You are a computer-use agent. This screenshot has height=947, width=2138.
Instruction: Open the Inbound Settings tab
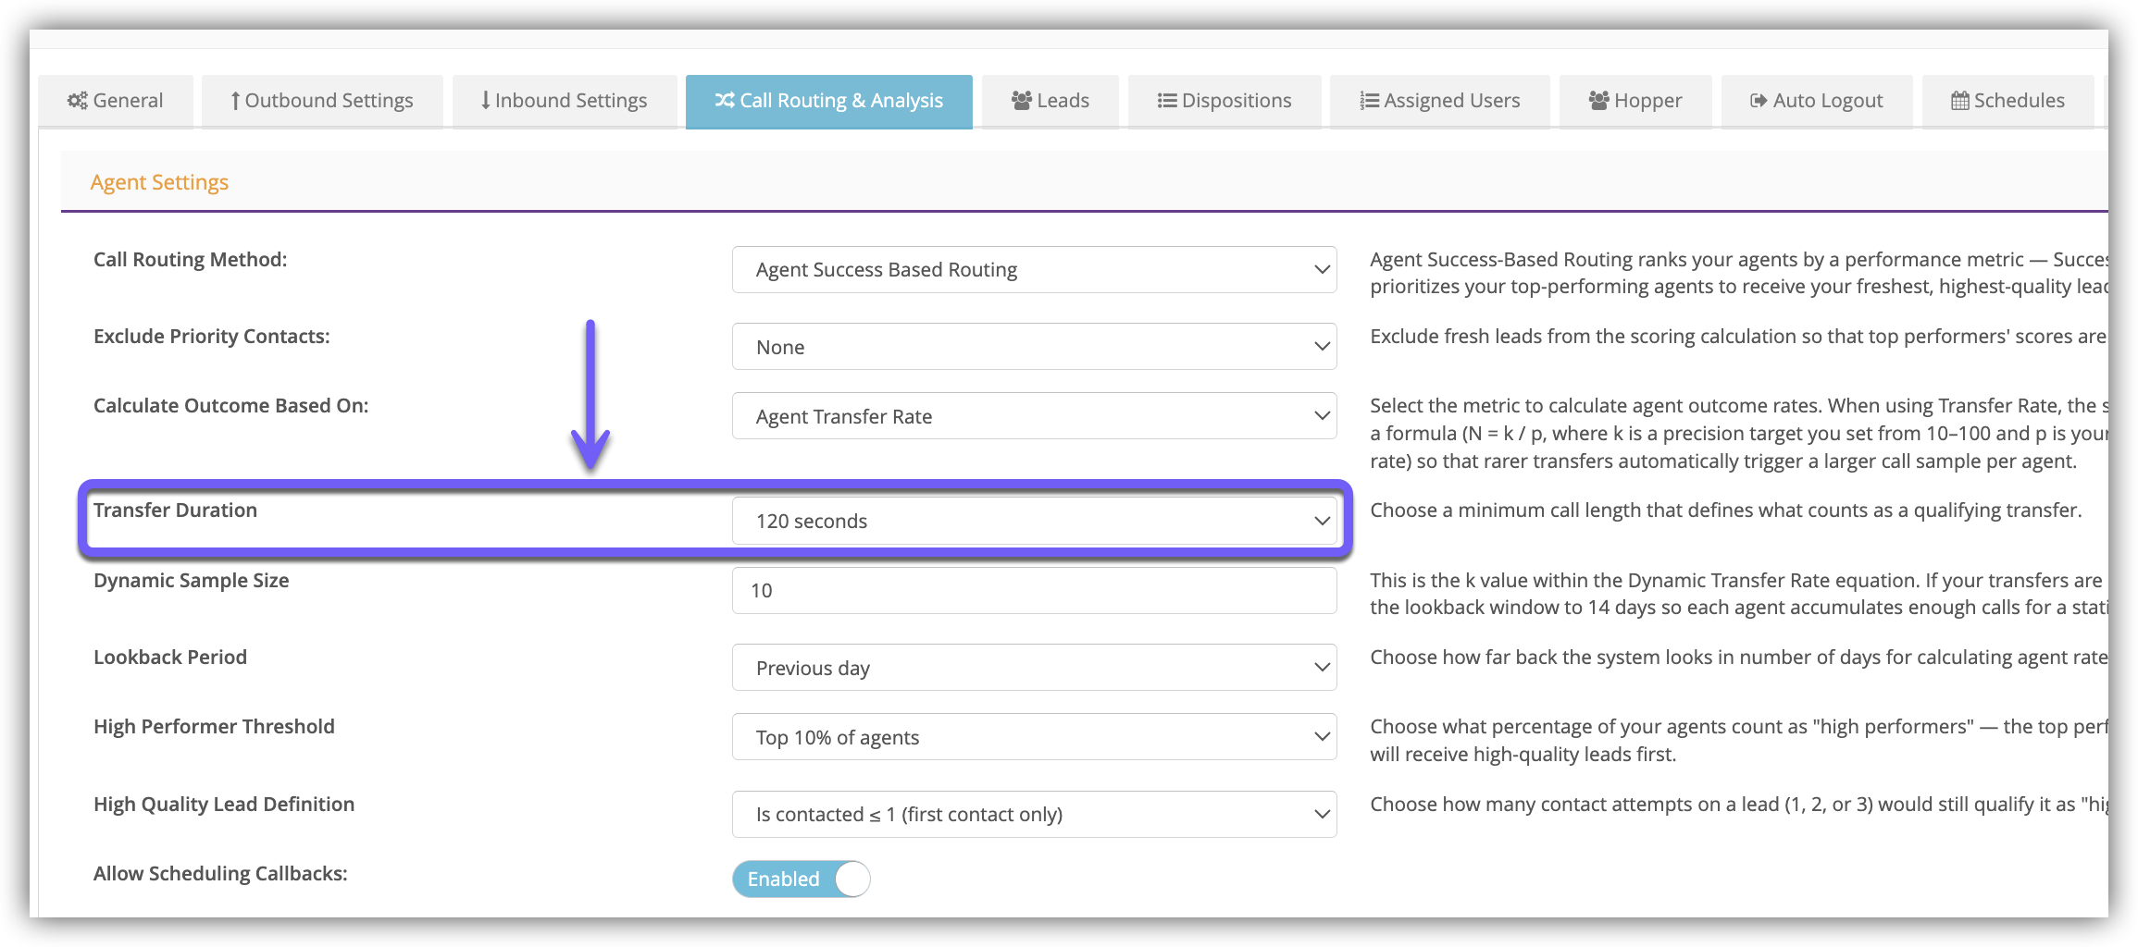tap(564, 101)
